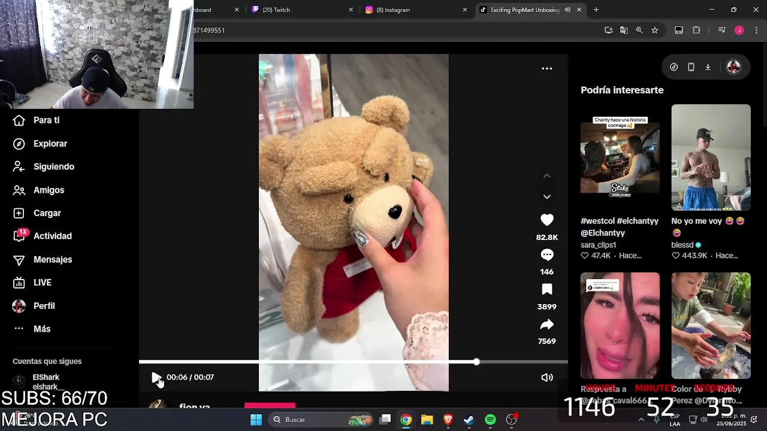Image resolution: width=767 pixels, height=431 pixels.
Task: Show hidden system tray icons
Action: (x=641, y=420)
